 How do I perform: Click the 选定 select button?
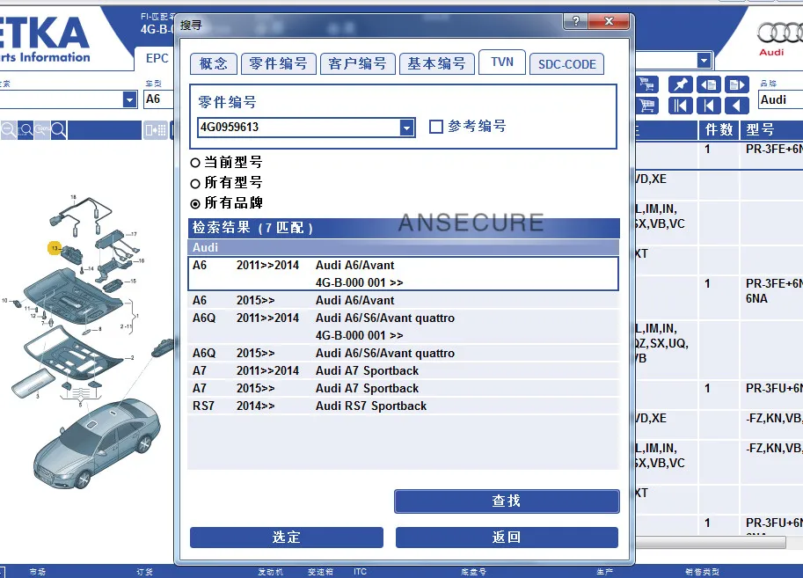point(286,537)
